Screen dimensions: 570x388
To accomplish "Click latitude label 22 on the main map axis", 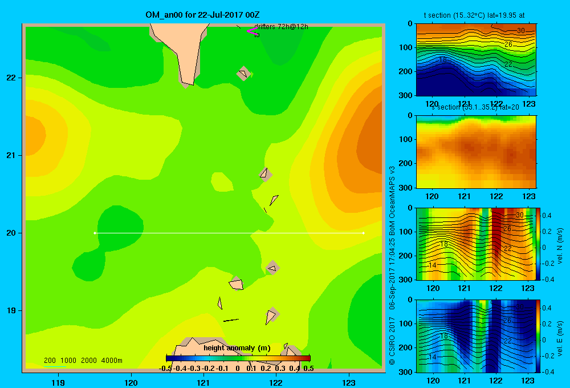I will 11,78.
